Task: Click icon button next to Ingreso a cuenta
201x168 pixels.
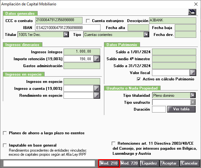Action: (x=97, y=88)
